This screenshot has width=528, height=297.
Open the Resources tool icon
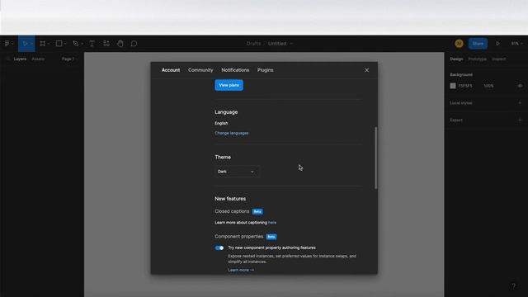tap(106, 44)
